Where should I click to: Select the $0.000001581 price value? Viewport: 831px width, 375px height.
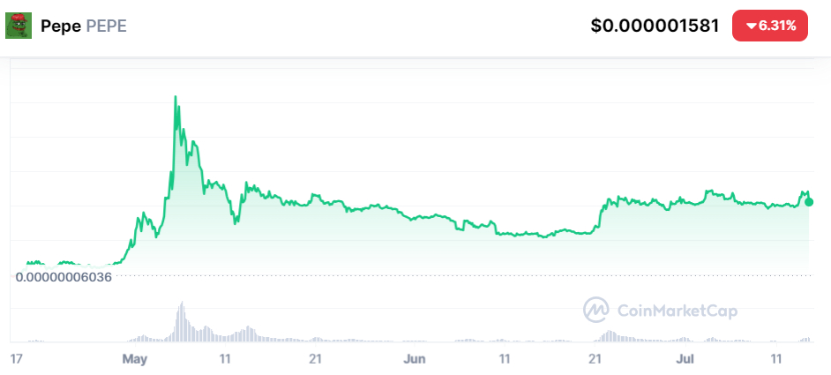pos(655,26)
